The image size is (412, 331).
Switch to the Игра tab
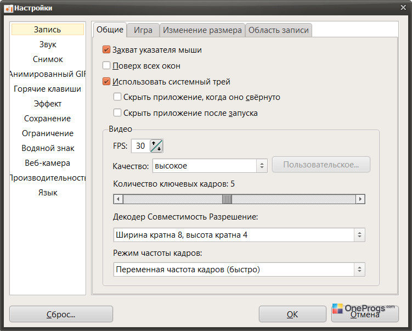[143, 30]
